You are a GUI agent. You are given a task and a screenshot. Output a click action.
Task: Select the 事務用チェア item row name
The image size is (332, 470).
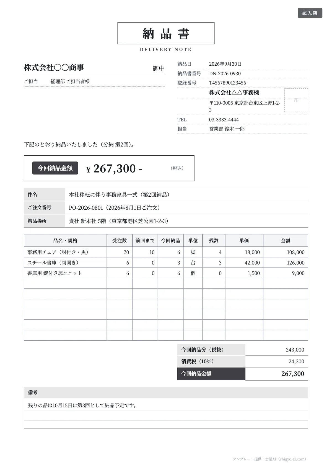point(58,252)
